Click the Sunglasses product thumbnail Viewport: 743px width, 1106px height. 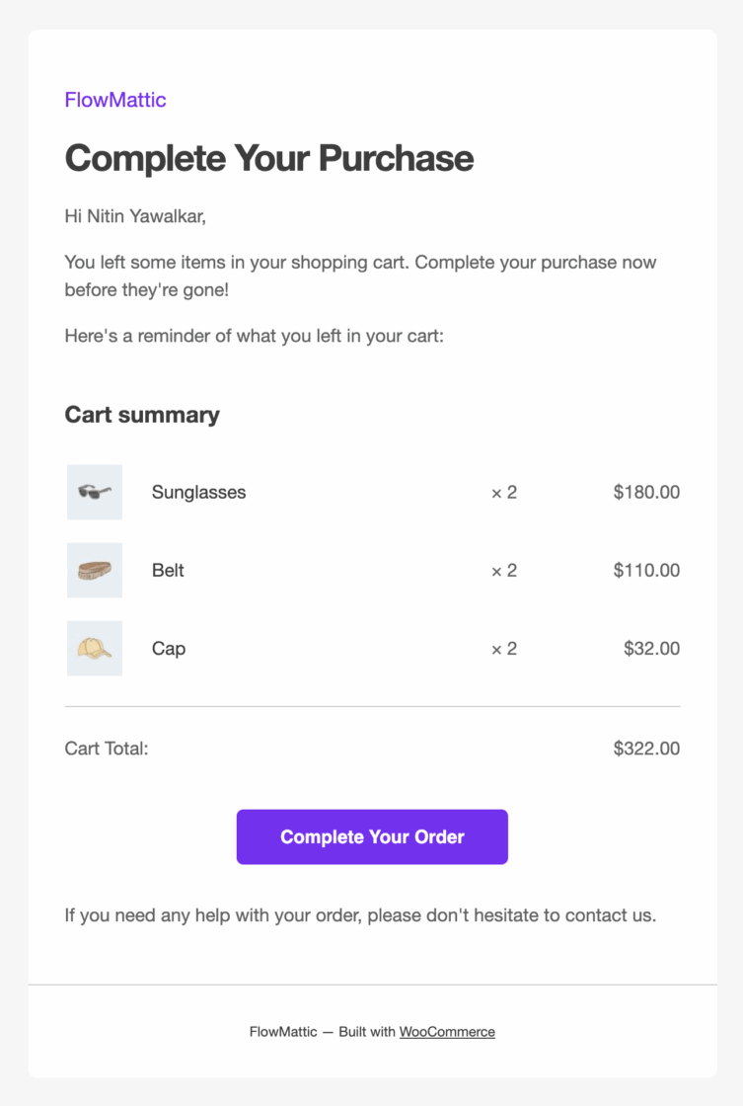point(95,492)
